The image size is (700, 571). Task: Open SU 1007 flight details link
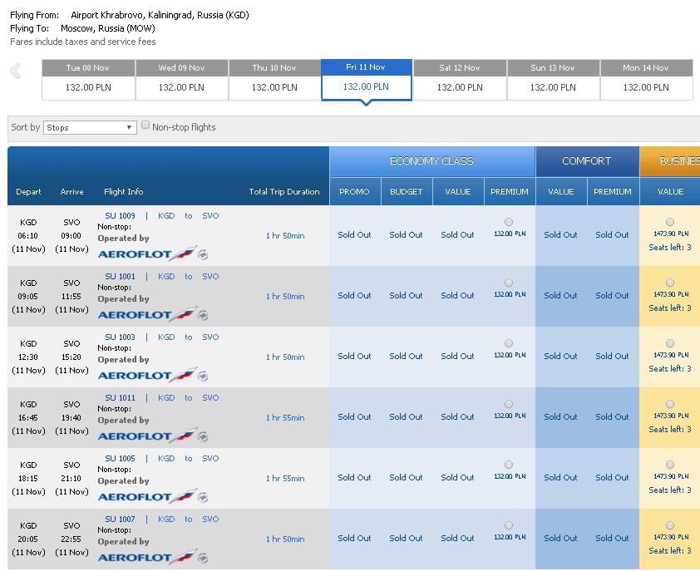point(120,519)
